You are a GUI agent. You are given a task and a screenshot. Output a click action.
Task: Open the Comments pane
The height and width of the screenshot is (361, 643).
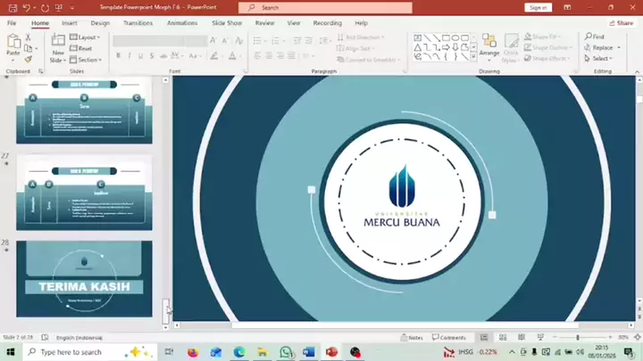(x=449, y=337)
